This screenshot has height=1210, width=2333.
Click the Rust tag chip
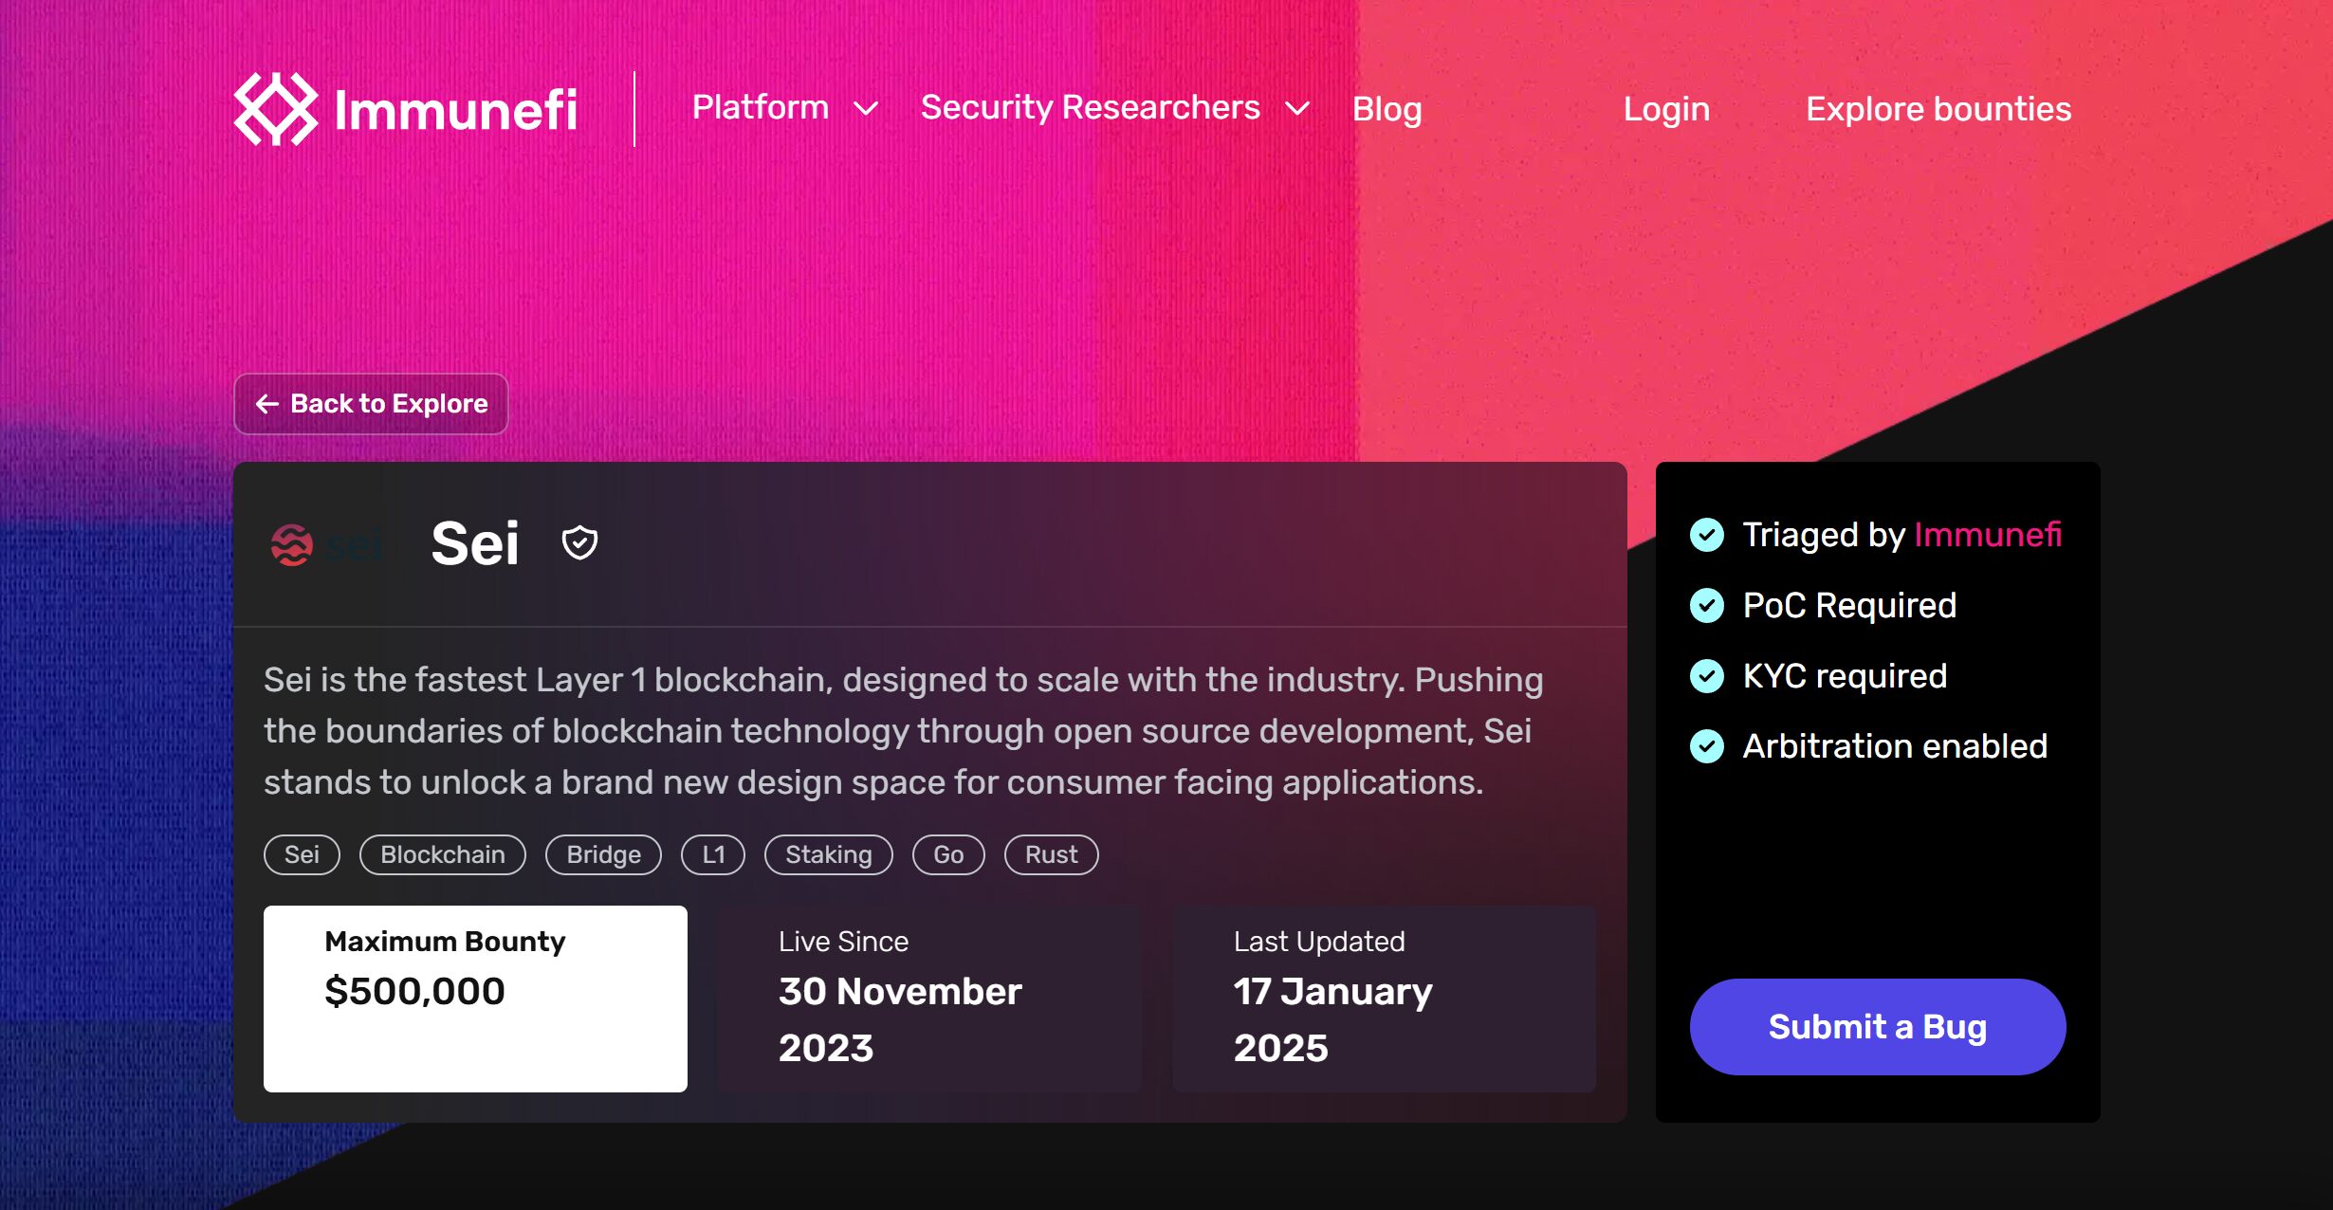pyautogui.click(x=1051, y=854)
